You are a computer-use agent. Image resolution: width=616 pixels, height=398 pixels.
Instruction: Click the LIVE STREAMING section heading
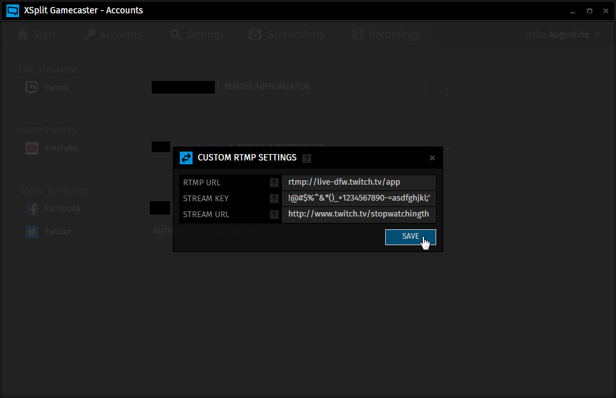pyautogui.click(x=50, y=70)
